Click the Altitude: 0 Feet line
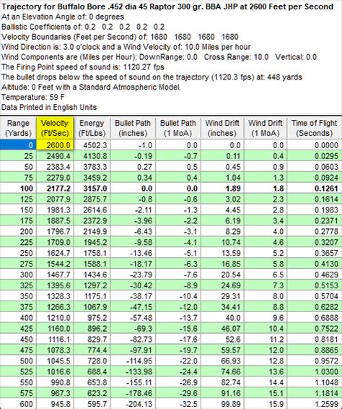 point(91,87)
